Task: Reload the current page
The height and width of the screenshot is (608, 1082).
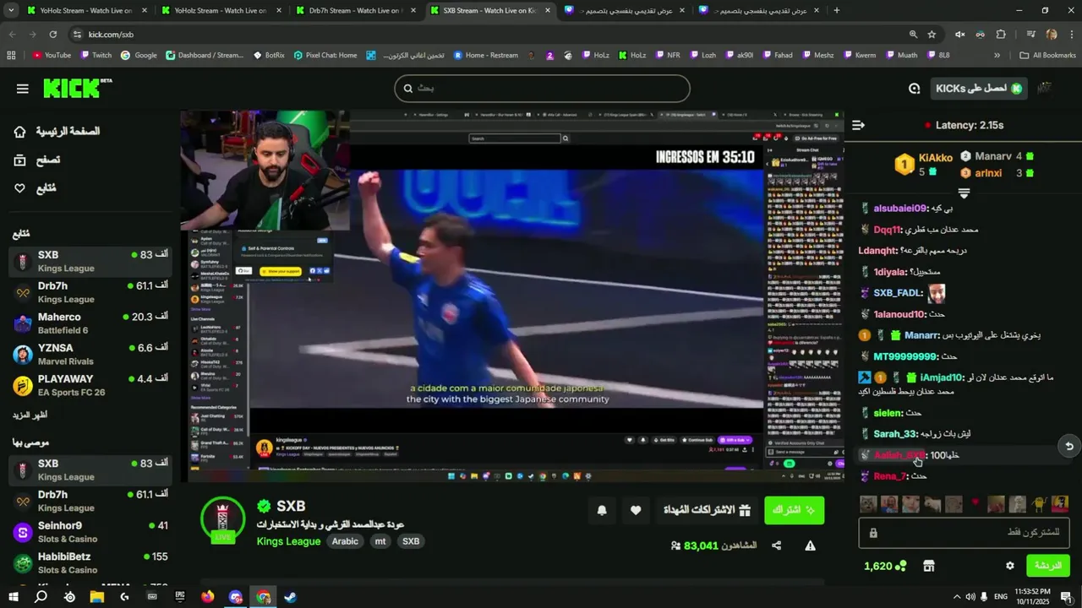Action: (52, 35)
